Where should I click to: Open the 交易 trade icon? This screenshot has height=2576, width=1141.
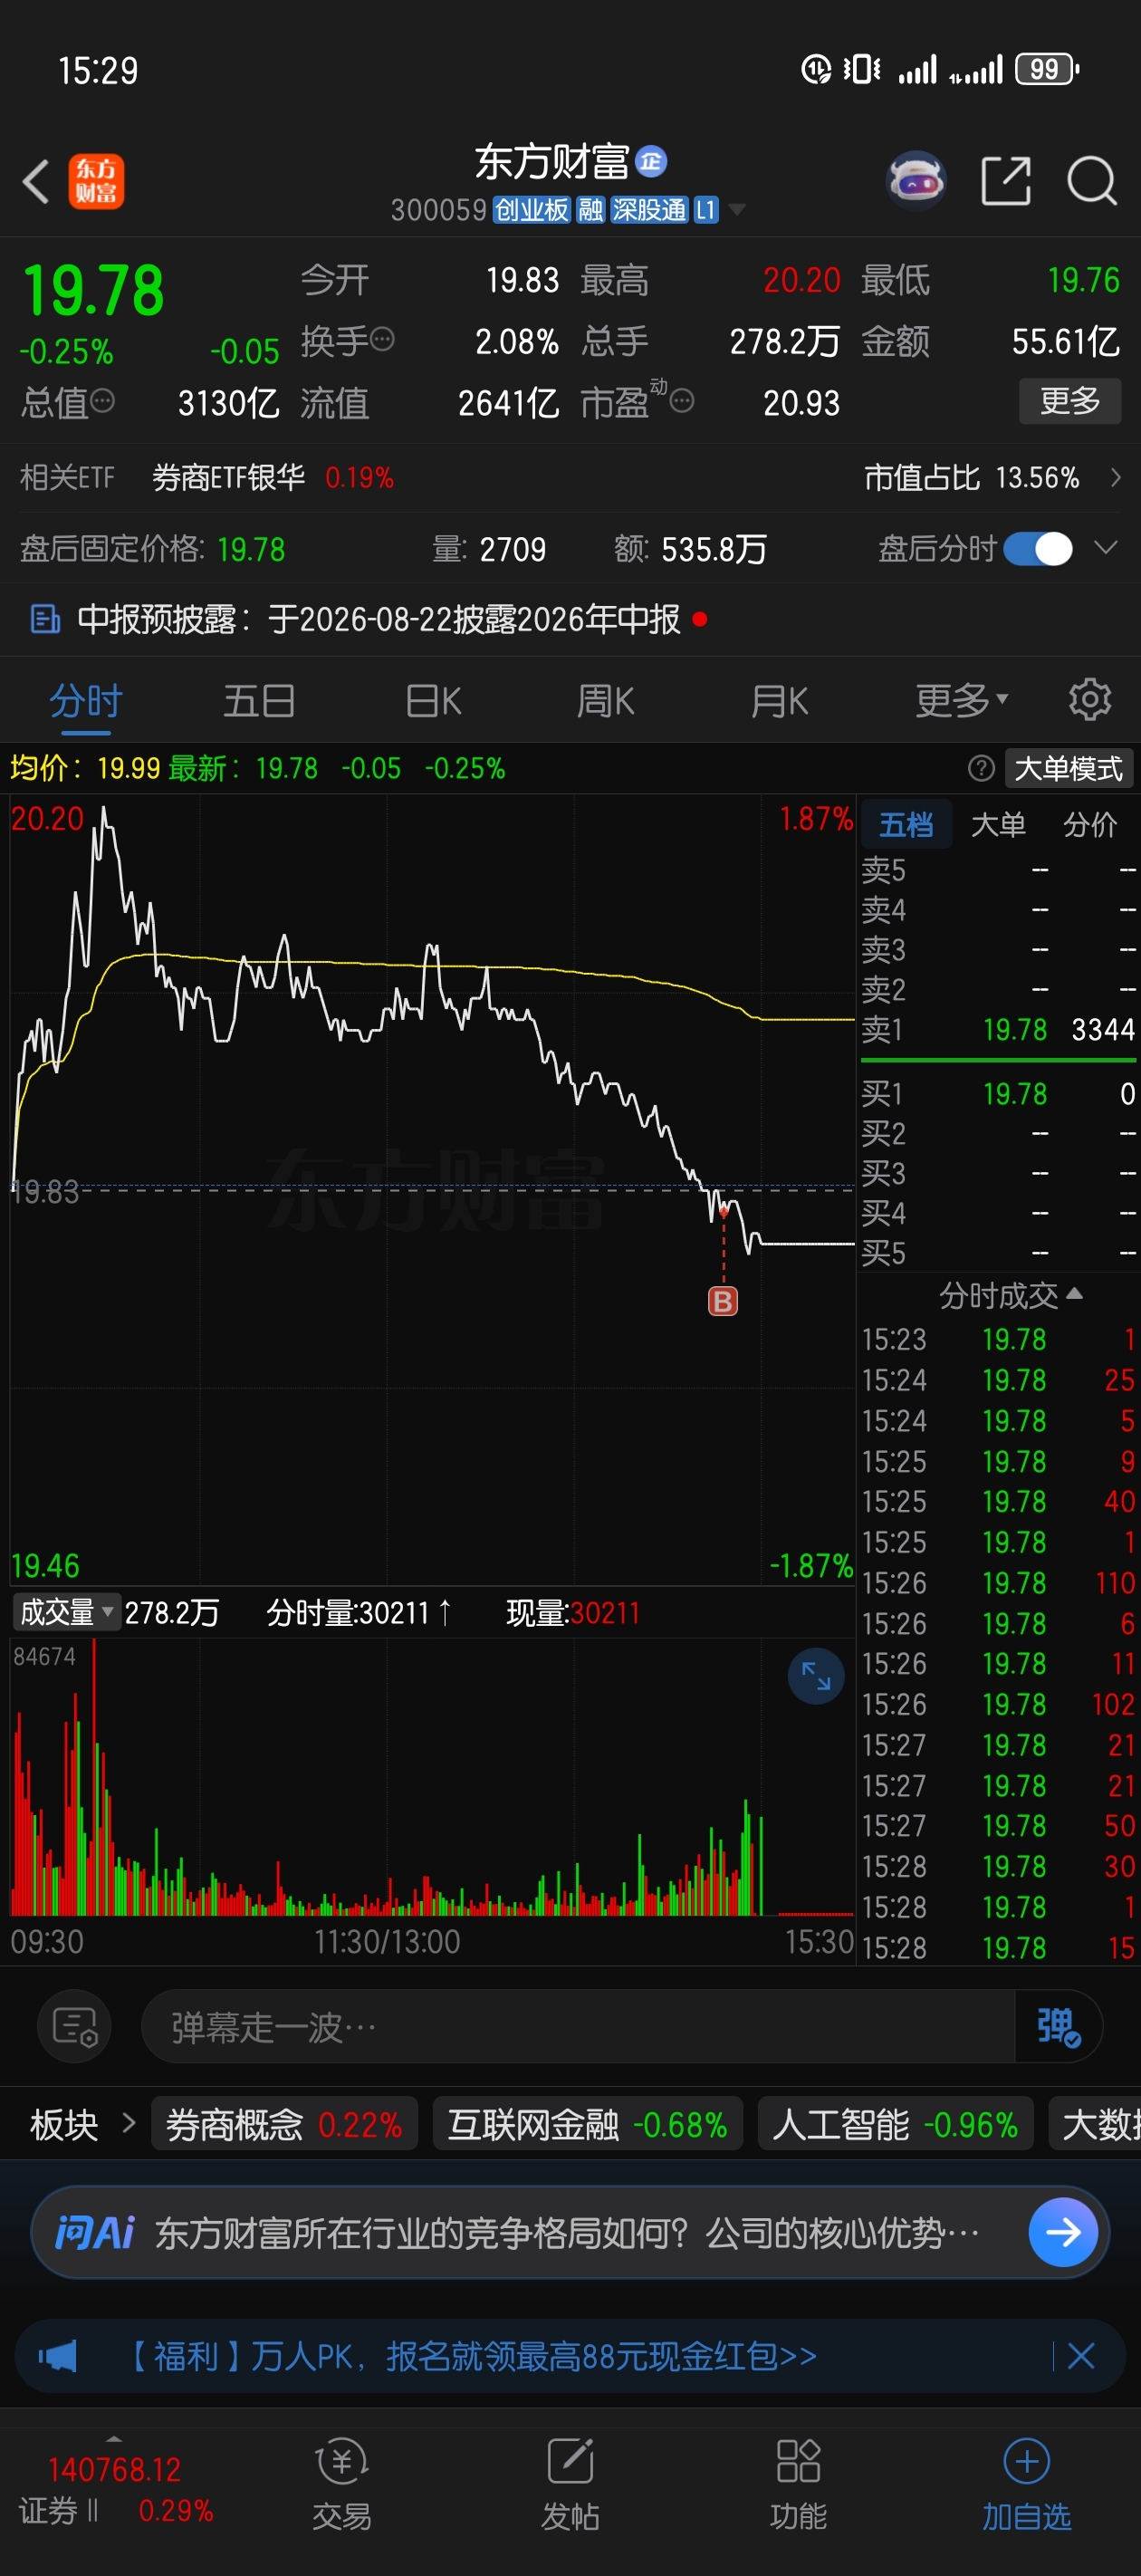[x=342, y=2484]
